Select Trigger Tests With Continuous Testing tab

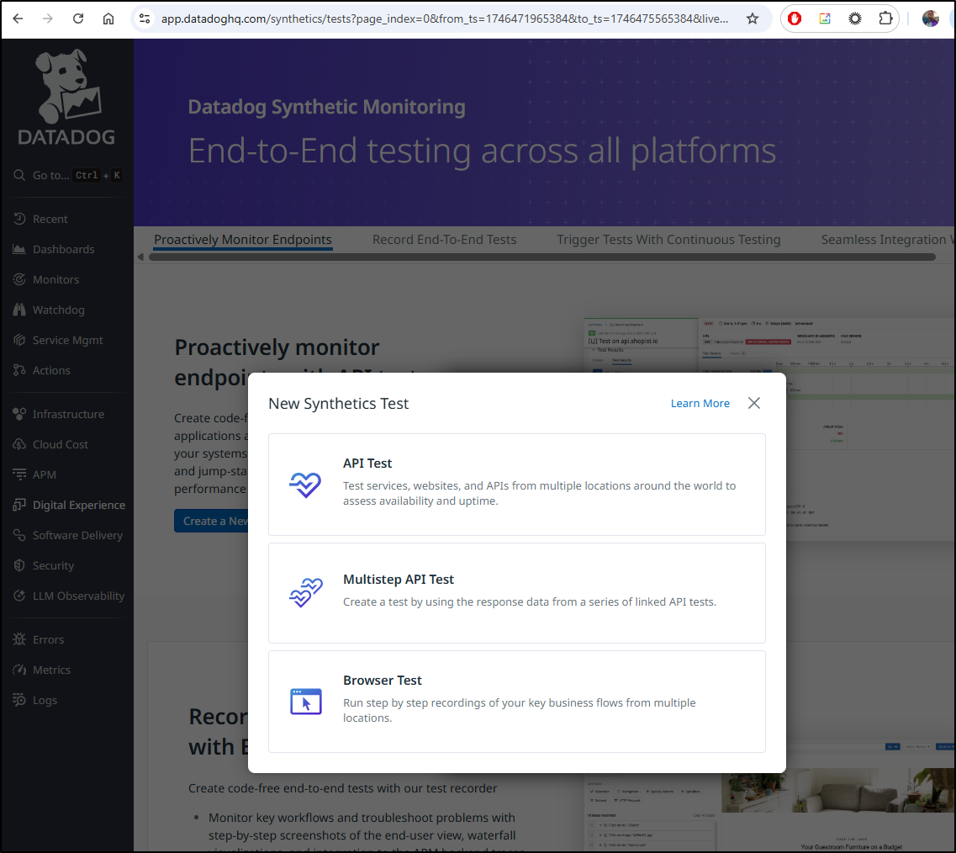(x=668, y=240)
